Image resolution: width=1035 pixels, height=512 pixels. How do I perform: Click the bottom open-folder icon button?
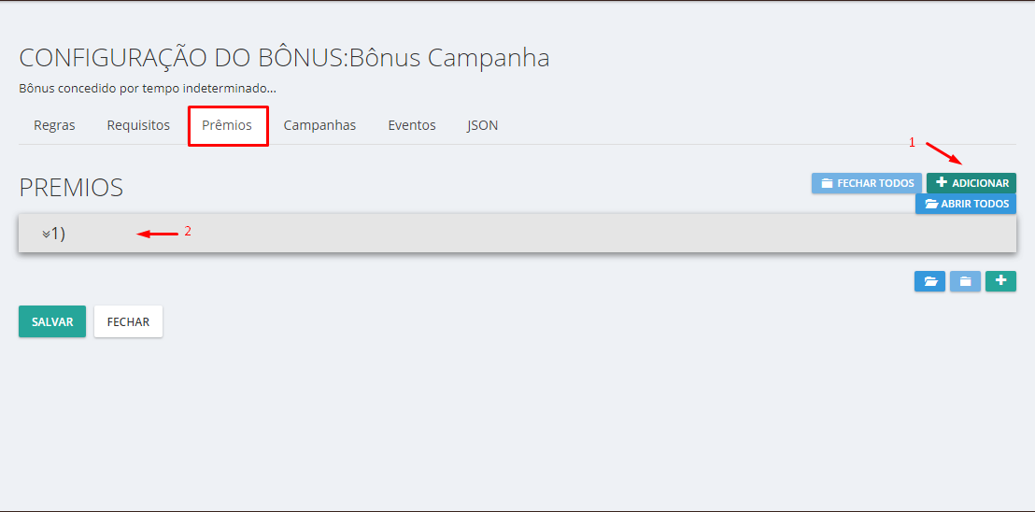(x=929, y=281)
